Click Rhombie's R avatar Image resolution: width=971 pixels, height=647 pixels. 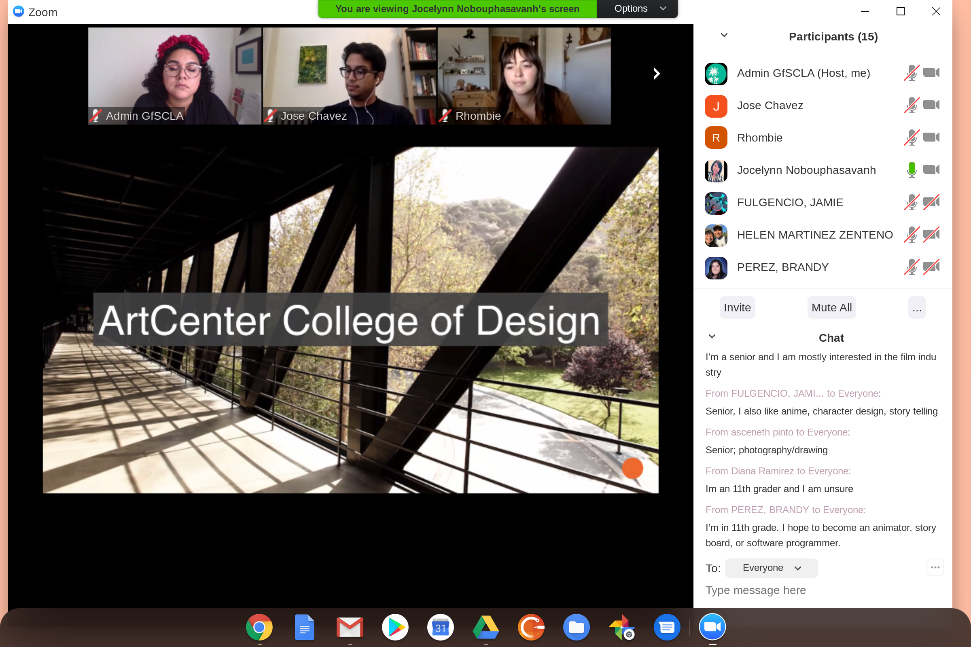[716, 138]
